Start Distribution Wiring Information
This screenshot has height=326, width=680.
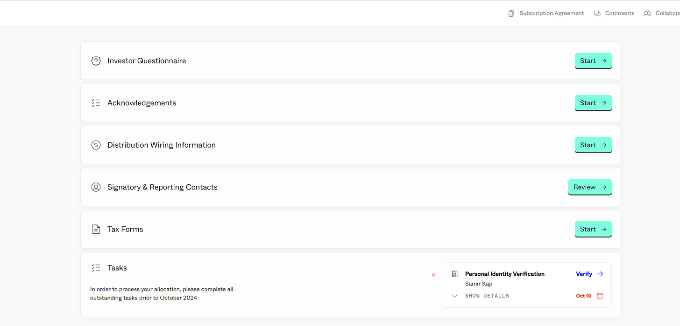593,145
